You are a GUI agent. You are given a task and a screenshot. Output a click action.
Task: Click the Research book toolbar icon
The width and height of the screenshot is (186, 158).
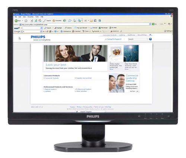[95, 20]
